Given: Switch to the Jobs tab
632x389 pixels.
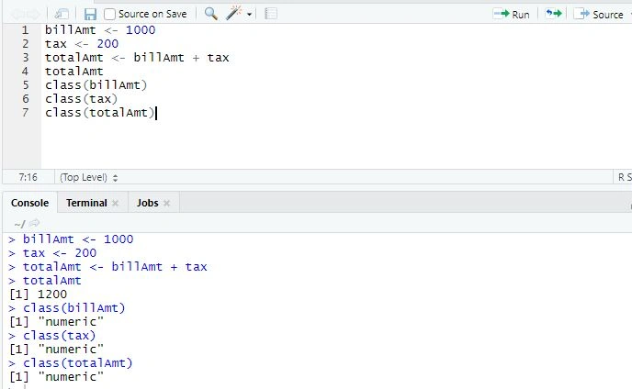Looking at the screenshot, I should [x=147, y=203].
